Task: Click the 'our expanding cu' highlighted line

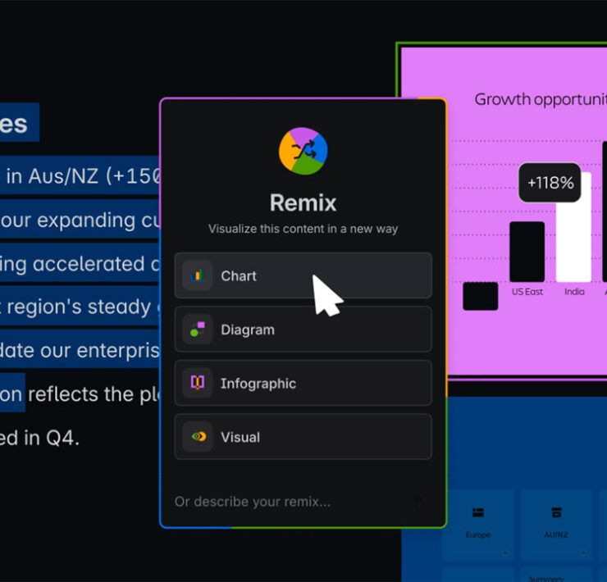Action: click(80, 220)
